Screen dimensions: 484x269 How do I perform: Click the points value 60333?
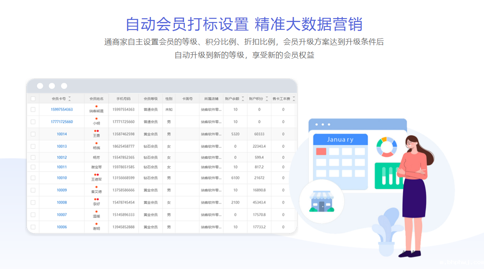point(259,134)
